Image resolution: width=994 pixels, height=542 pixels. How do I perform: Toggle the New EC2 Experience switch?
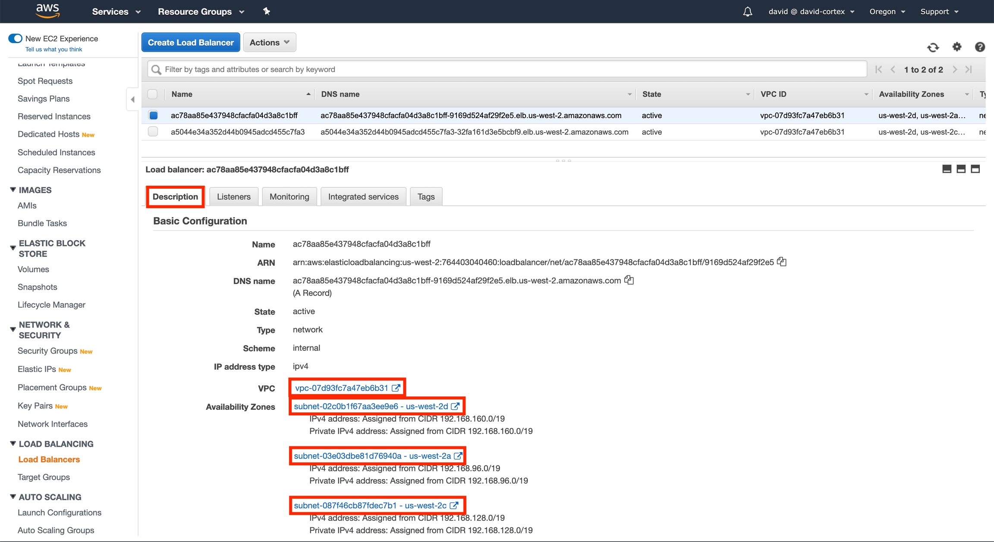click(16, 38)
